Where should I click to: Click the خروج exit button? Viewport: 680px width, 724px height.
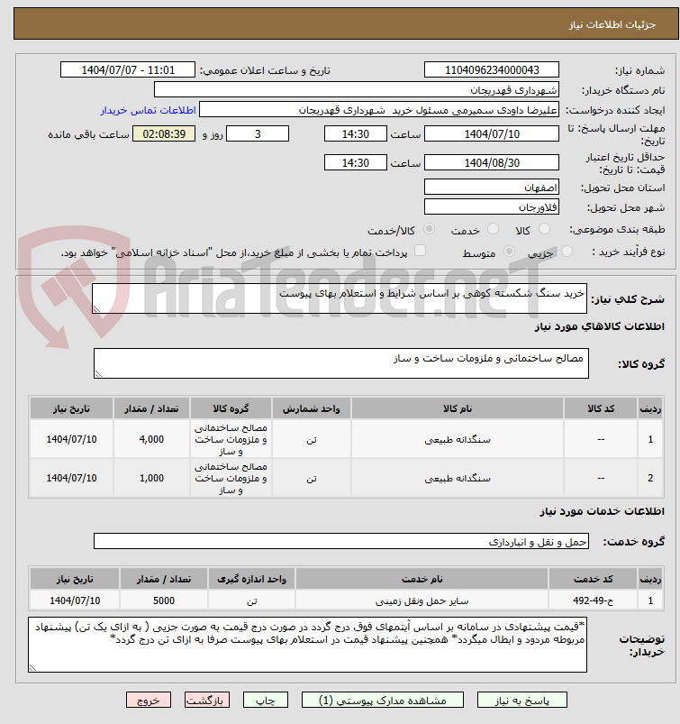coord(148,700)
